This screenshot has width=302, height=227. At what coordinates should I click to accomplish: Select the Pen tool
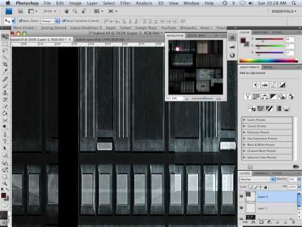tap(4, 134)
